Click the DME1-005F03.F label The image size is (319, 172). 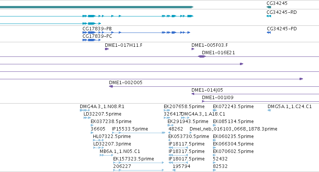(210, 45)
